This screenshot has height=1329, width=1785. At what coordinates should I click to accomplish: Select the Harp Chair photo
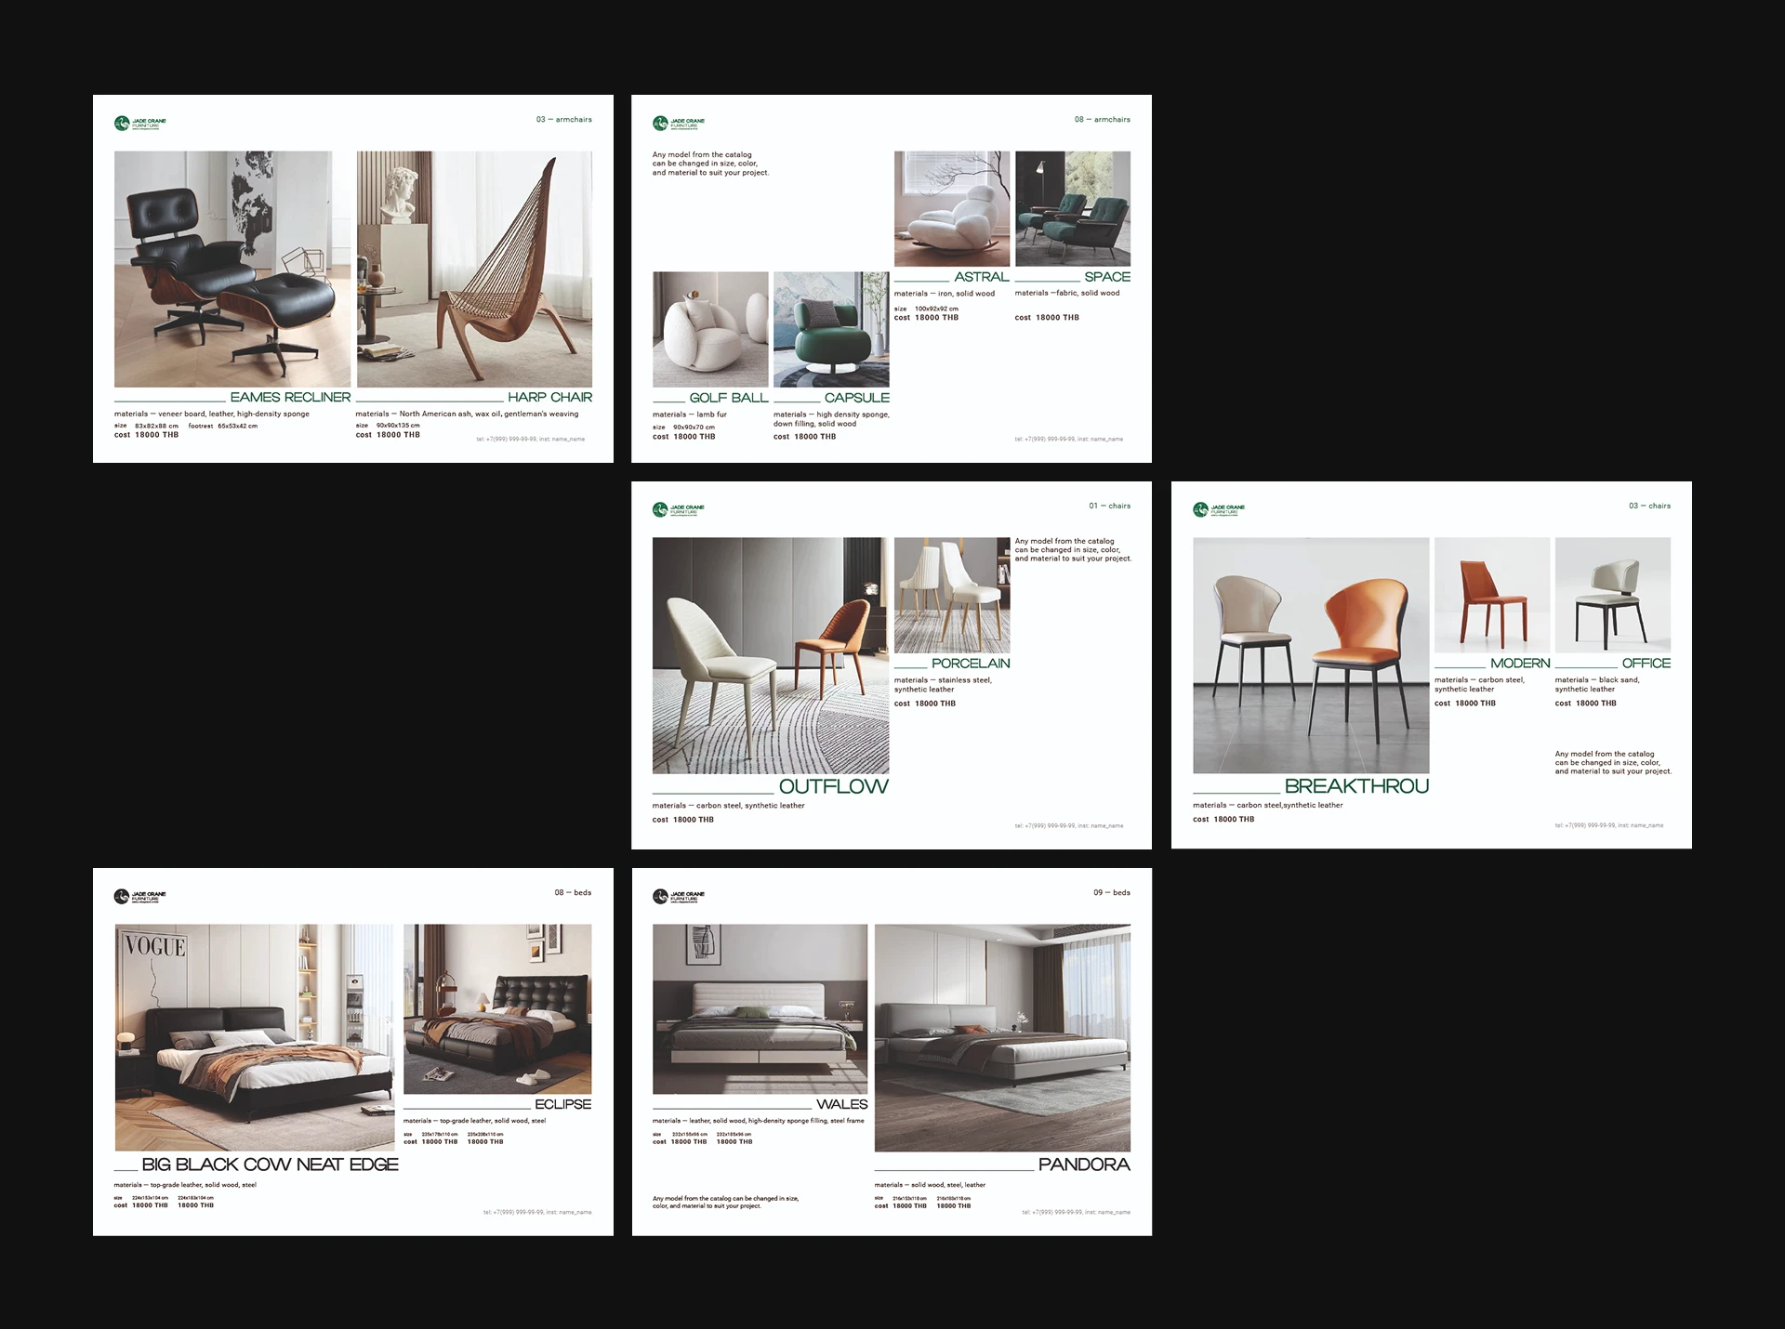474,269
